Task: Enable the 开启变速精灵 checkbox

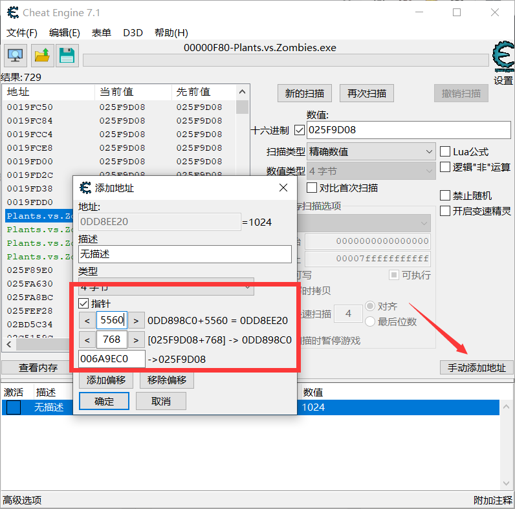Action: click(444, 211)
